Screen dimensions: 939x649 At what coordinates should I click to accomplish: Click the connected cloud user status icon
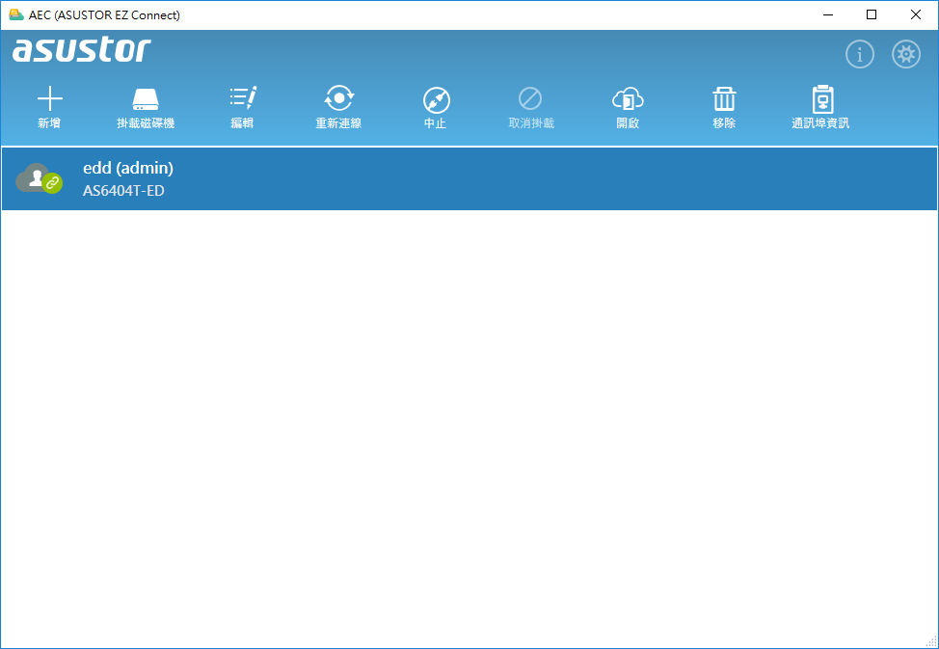(39, 178)
